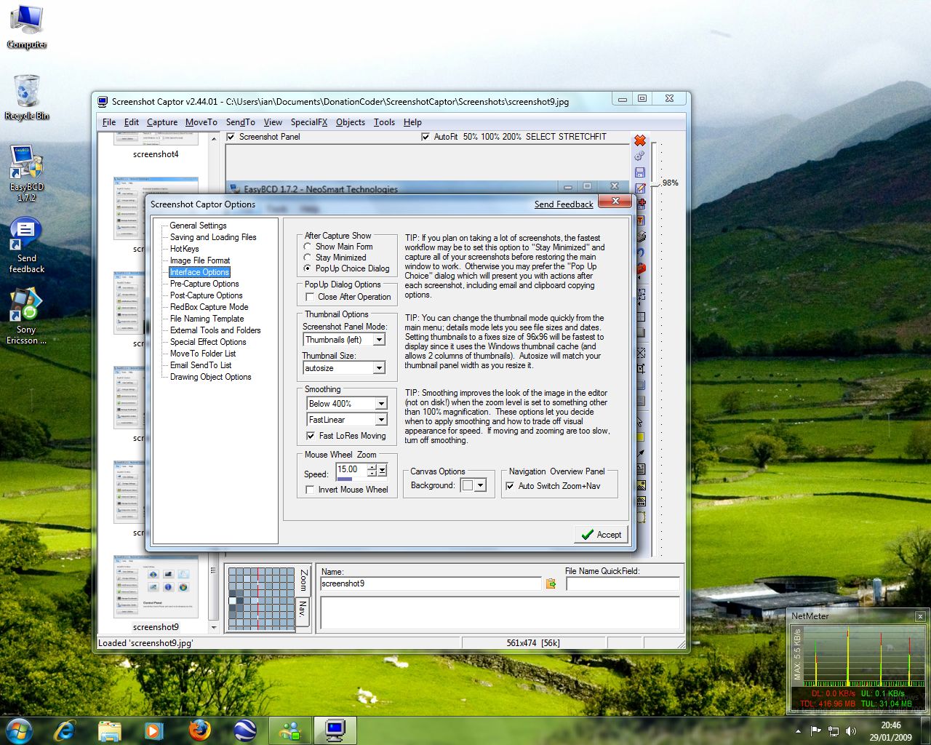Viewport: 931px width, 745px height.
Task: Click the Send Feedback link
Action: [x=563, y=204]
